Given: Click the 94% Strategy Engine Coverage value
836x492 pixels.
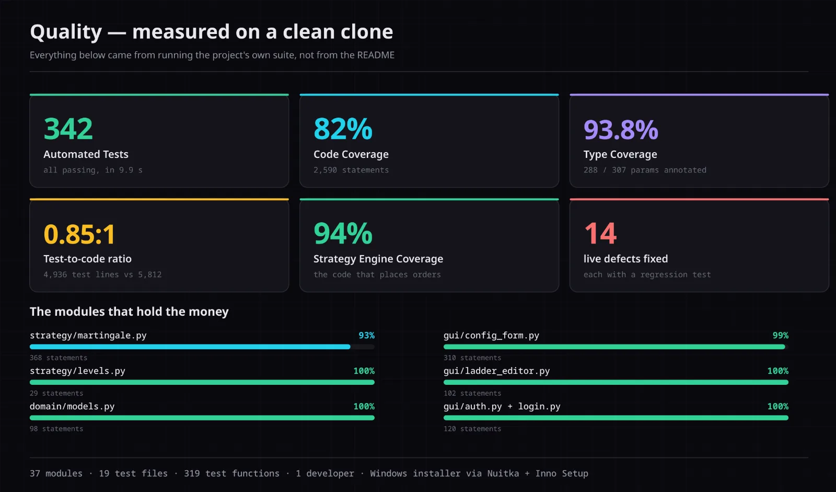Looking at the screenshot, I should point(343,234).
